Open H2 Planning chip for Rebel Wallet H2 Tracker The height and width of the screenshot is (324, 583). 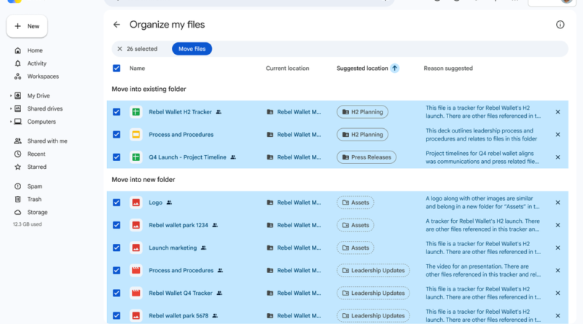[362, 112]
